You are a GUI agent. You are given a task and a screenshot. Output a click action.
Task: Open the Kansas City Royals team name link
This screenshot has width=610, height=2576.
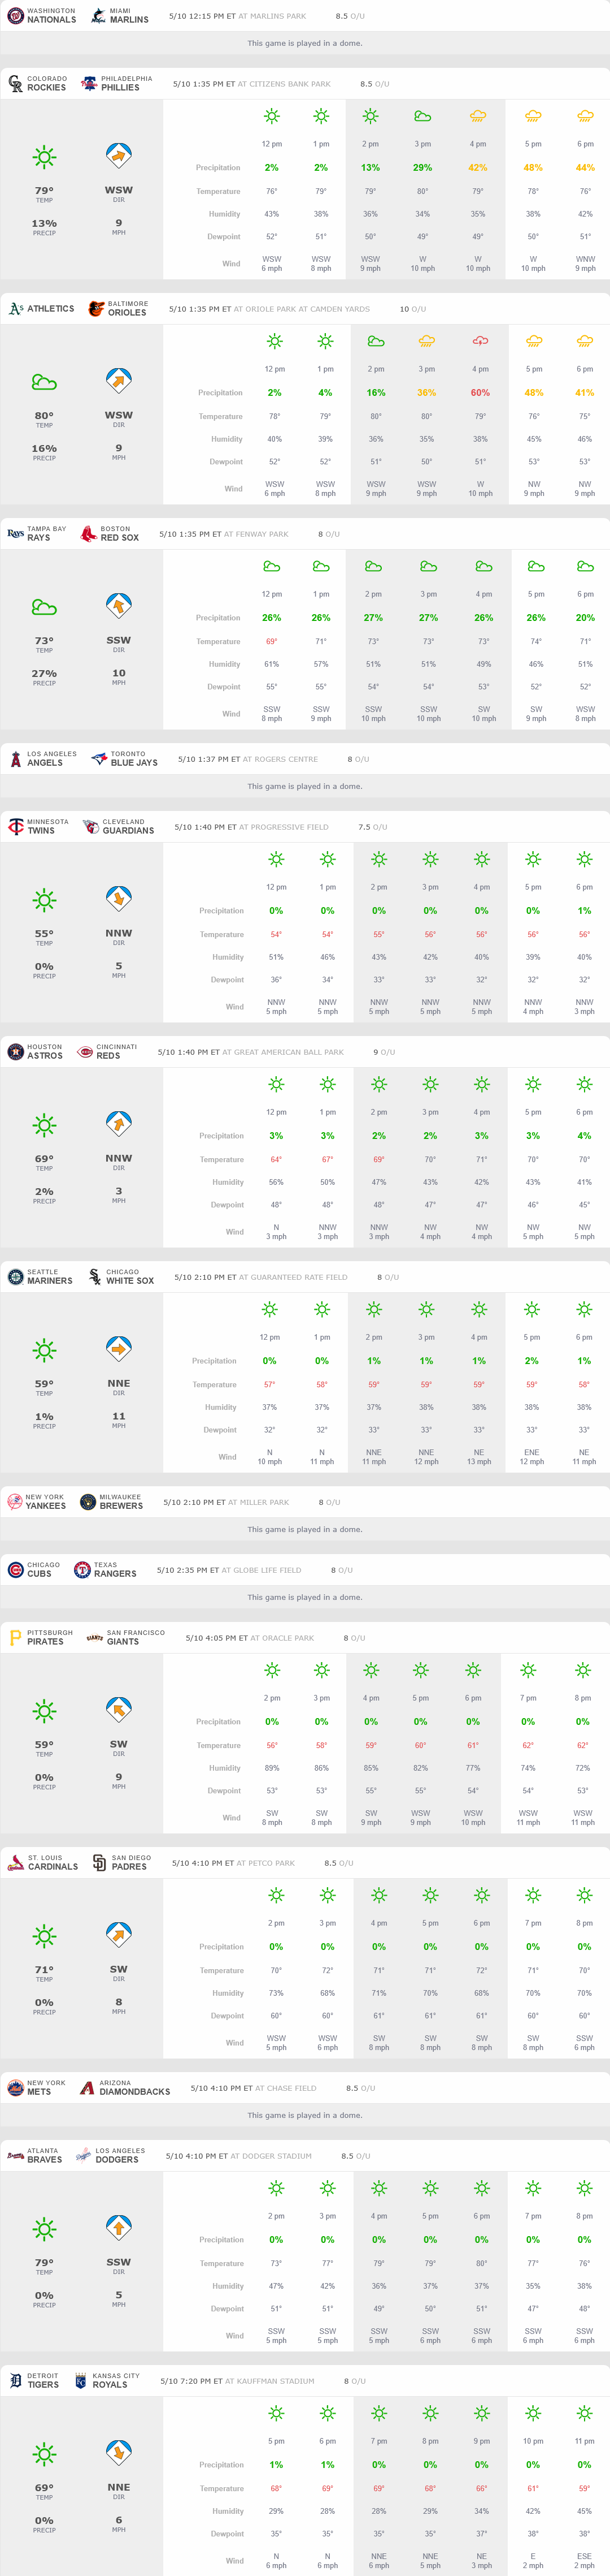[116, 2381]
